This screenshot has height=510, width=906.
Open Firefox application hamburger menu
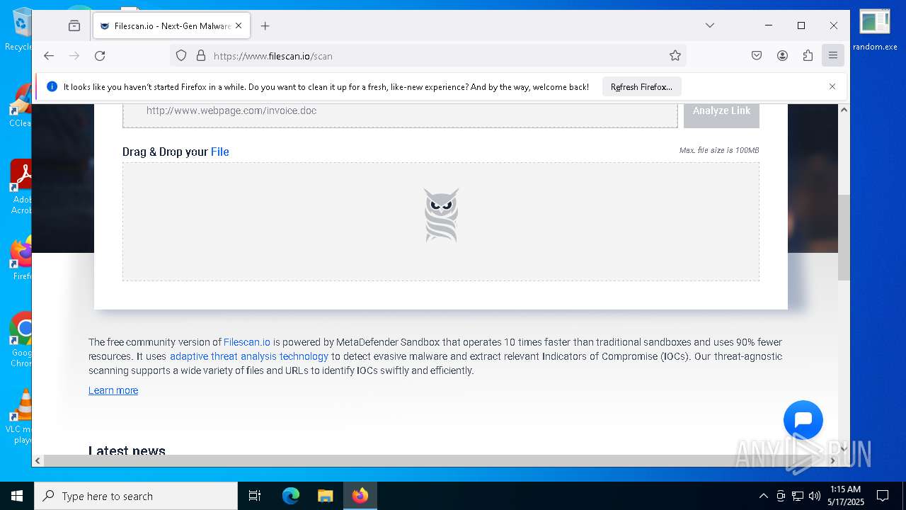click(x=833, y=56)
